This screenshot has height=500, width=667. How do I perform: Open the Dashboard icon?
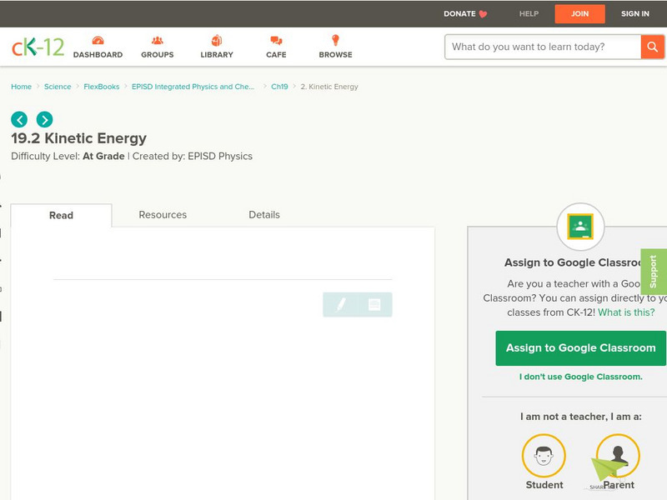click(98, 42)
